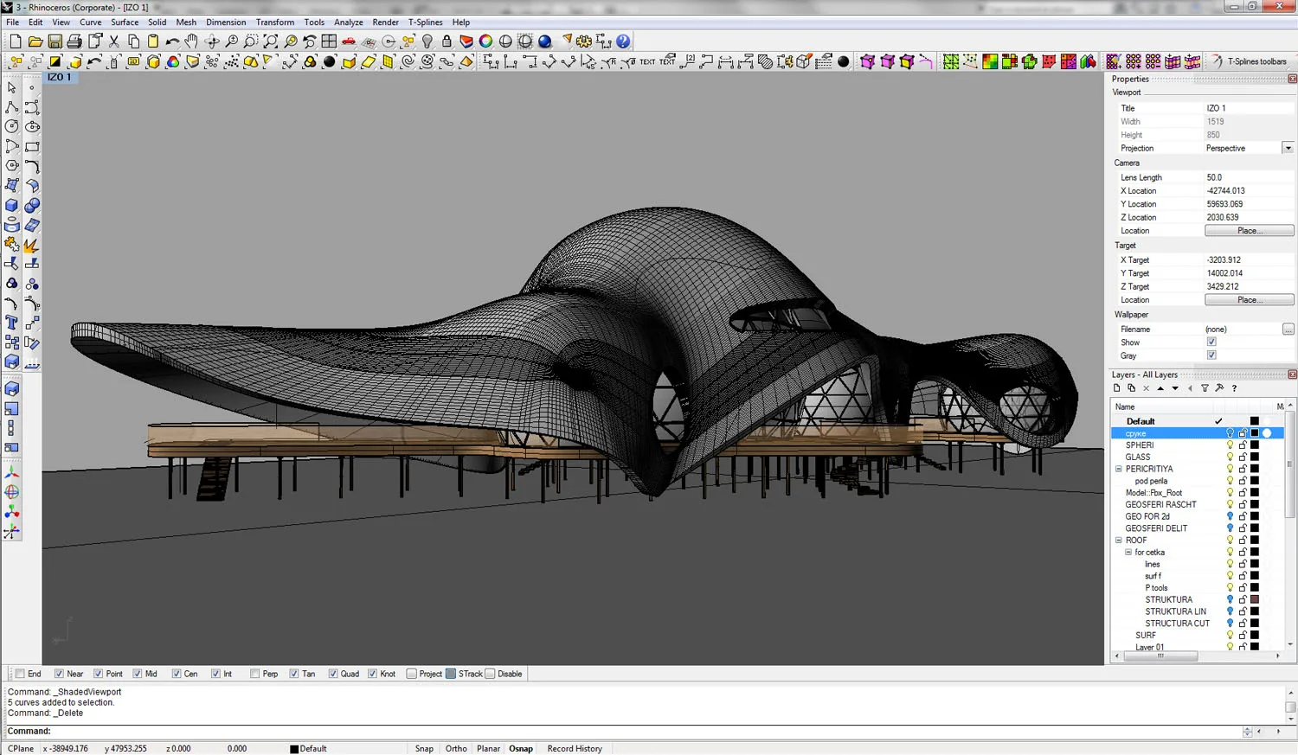Open the Projection dropdown
Screen dimensions: 1298x755
tap(1288, 148)
